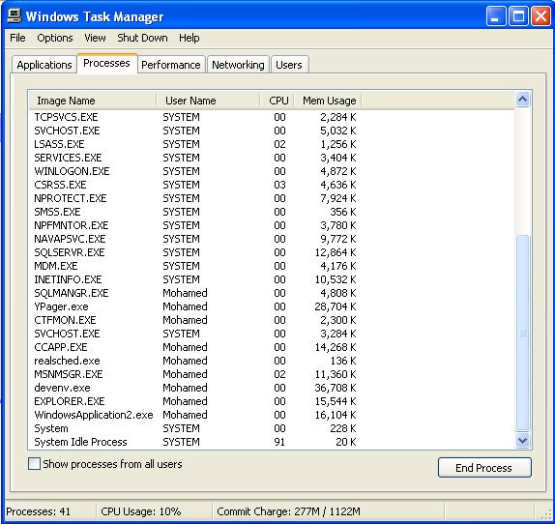Viewport: 555px width, 524px height.
Task: Open the File menu
Action: (17, 38)
